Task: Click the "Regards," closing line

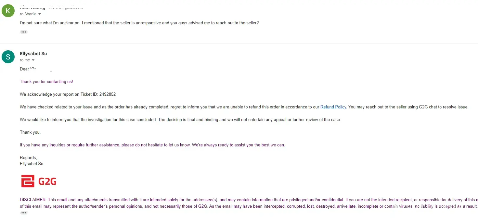Action: click(x=28, y=157)
